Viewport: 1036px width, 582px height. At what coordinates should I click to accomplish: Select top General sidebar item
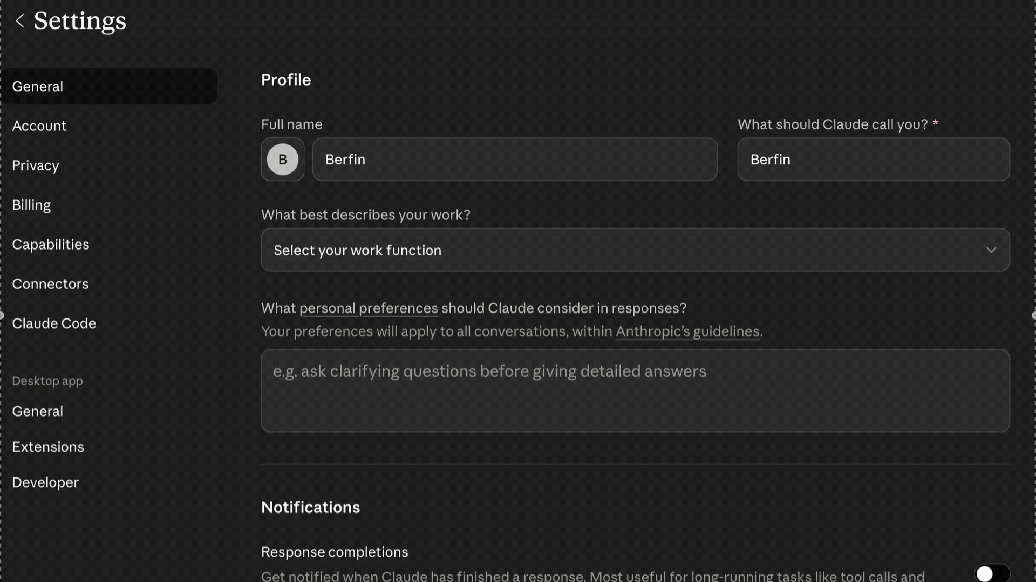(38, 87)
